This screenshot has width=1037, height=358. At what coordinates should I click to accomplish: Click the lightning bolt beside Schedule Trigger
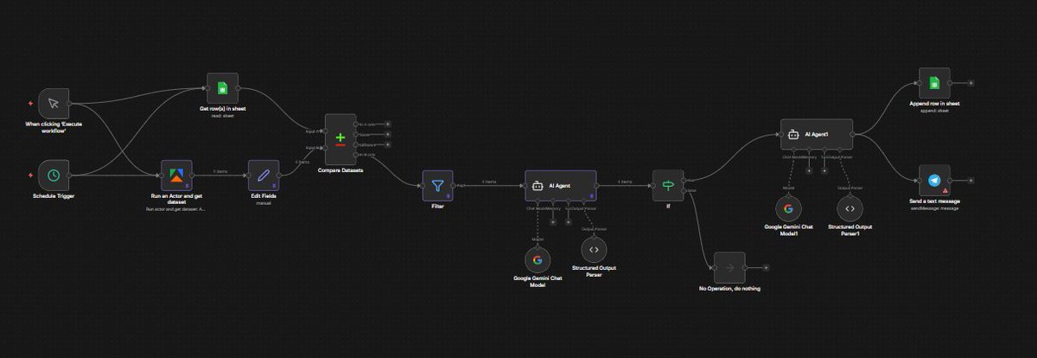pyautogui.click(x=32, y=176)
